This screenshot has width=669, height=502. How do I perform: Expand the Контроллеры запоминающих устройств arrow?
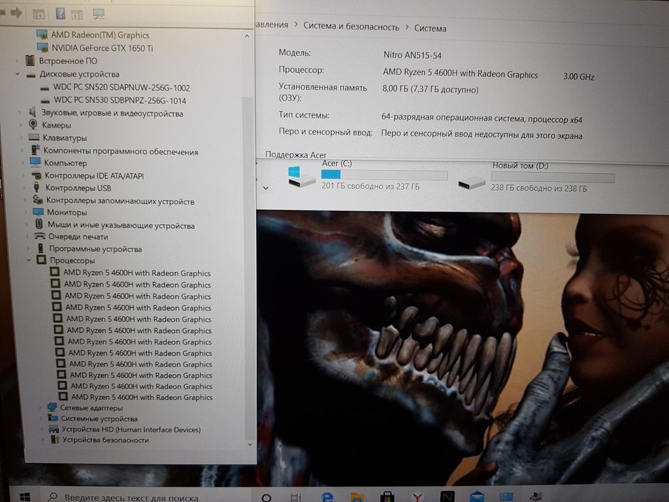click(x=24, y=200)
